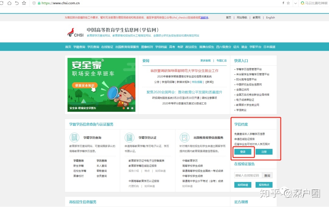Click the 报告特点 teal button
The image size is (329, 207).
(264, 185)
